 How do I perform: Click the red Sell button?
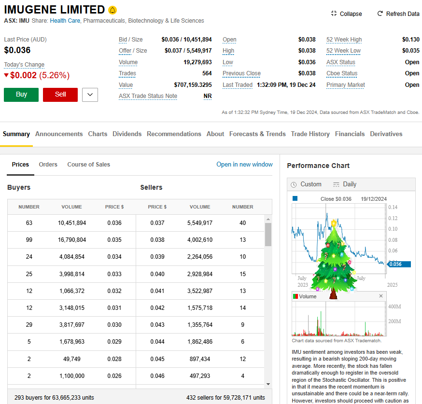[60, 95]
